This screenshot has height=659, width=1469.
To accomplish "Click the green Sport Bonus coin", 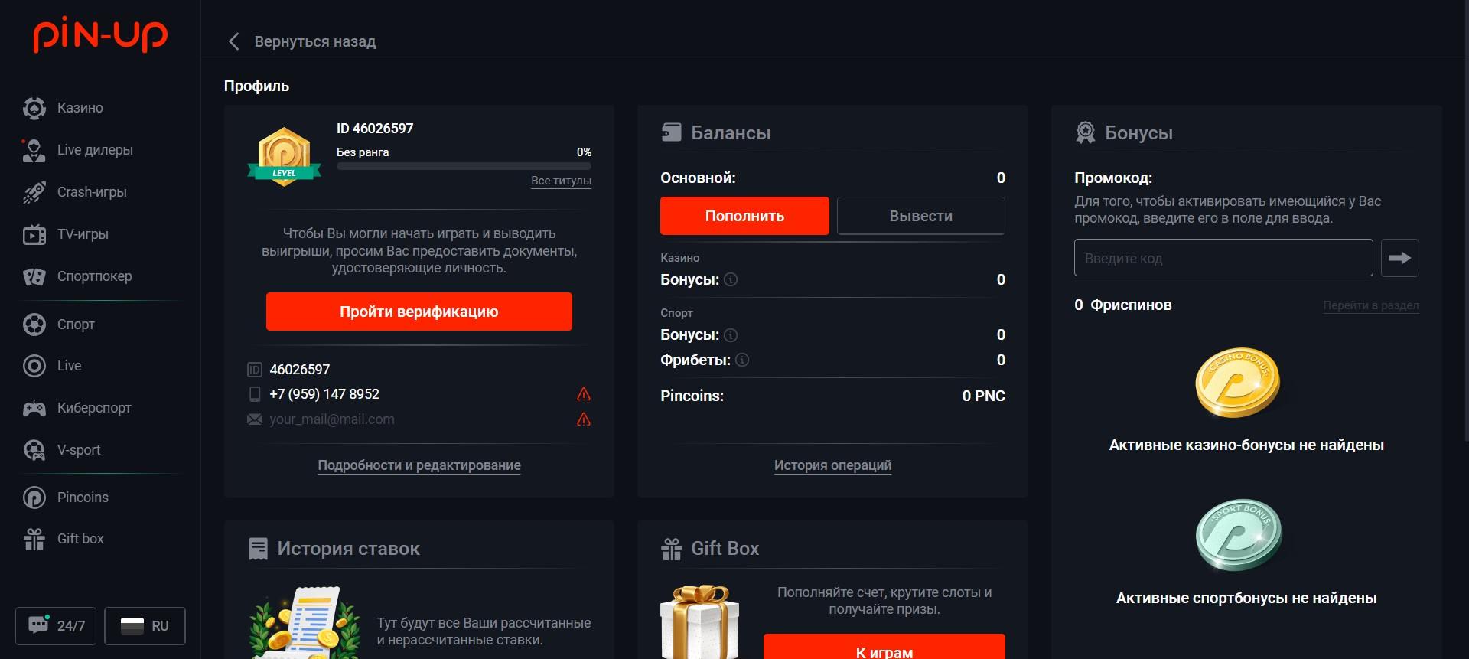I will coord(1239,534).
